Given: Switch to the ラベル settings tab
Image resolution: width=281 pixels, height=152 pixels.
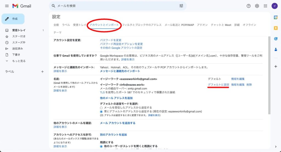Looking at the screenshot, I should pyautogui.click(x=66, y=25).
